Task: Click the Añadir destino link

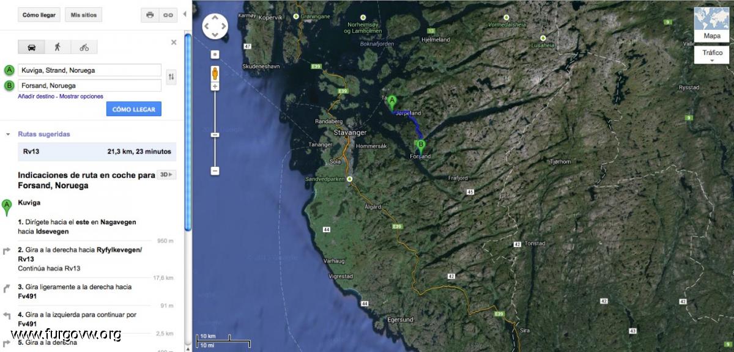Action: point(37,97)
